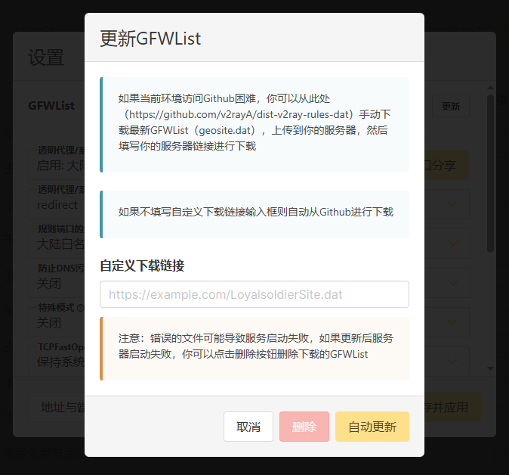The height and width of the screenshot is (475, 509).
Task: Click the 更新 button beside GFWList
Action: coord(451,107)
